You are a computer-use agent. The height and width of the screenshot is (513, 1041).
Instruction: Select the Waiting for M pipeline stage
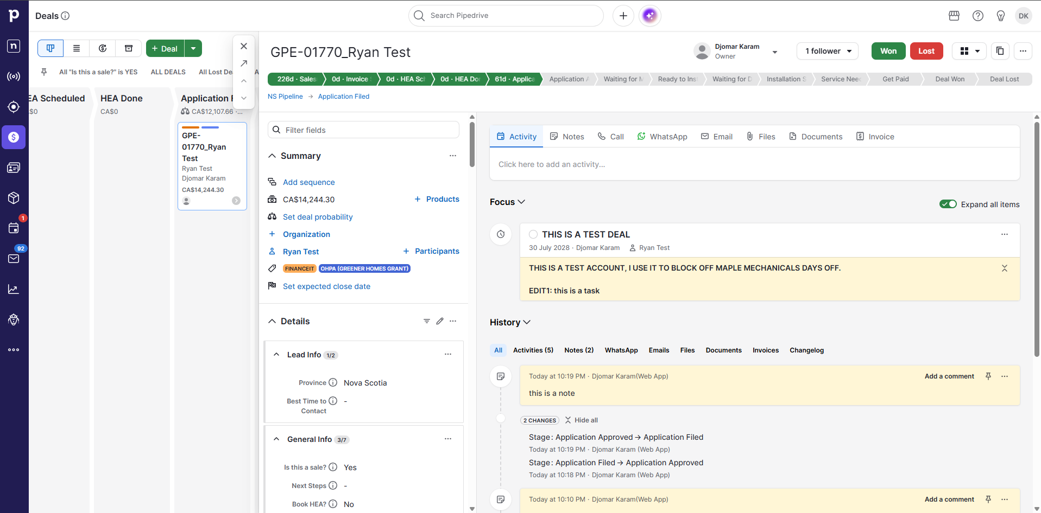coord(623,79)
